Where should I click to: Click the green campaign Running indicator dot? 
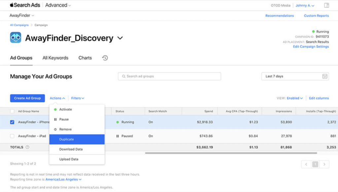[314, 32]
